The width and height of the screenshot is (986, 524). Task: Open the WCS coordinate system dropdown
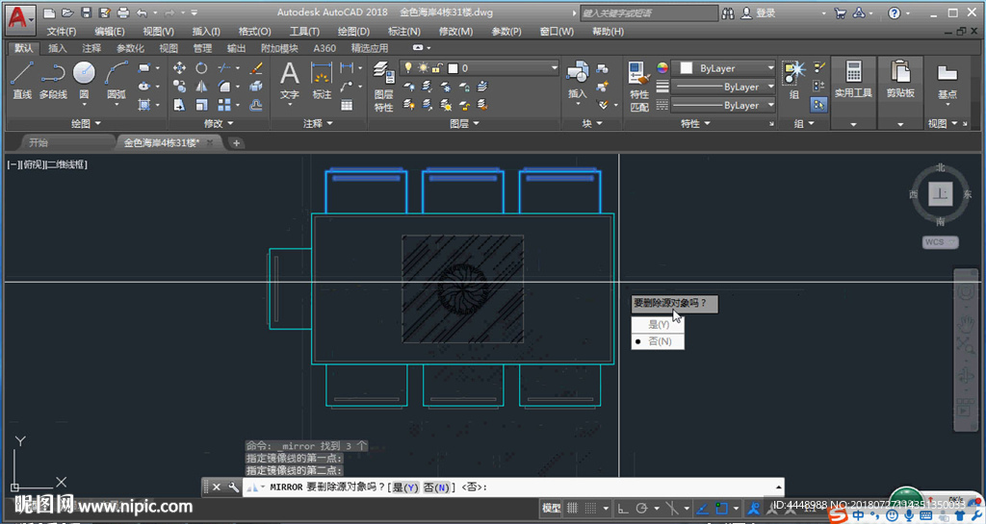[x=940, y=242]
